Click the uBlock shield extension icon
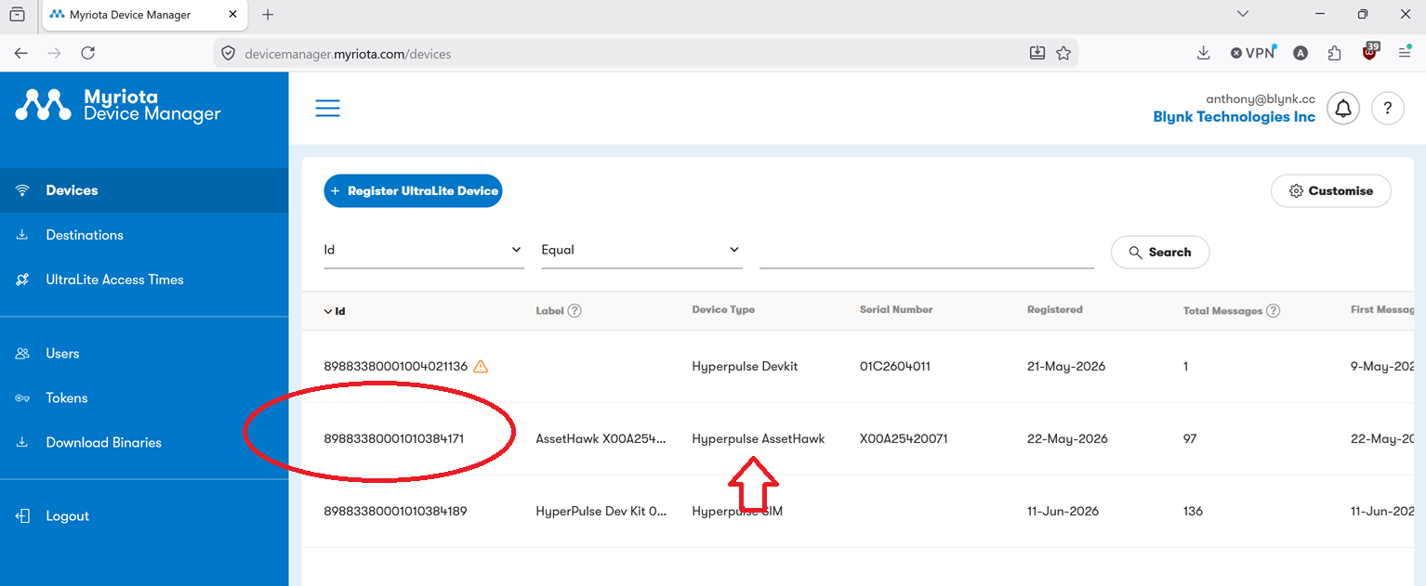The height and width of the screenshot is (586, 1426). pyautogui.click(x=1369, y=52)
